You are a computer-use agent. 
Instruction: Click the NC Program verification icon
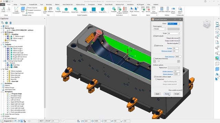119,10
